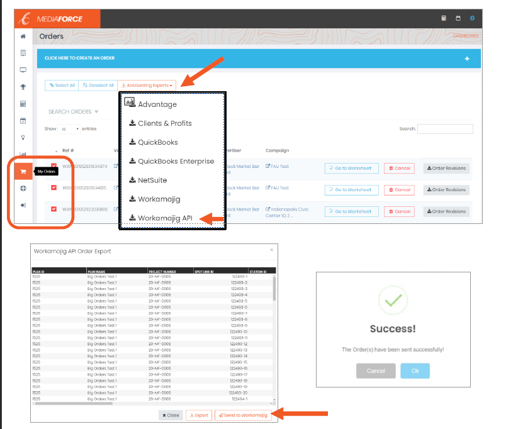The image size is (518, 429).
Task: Close Workamajig API Order Export dialog with X
Action: click(271, 250)
